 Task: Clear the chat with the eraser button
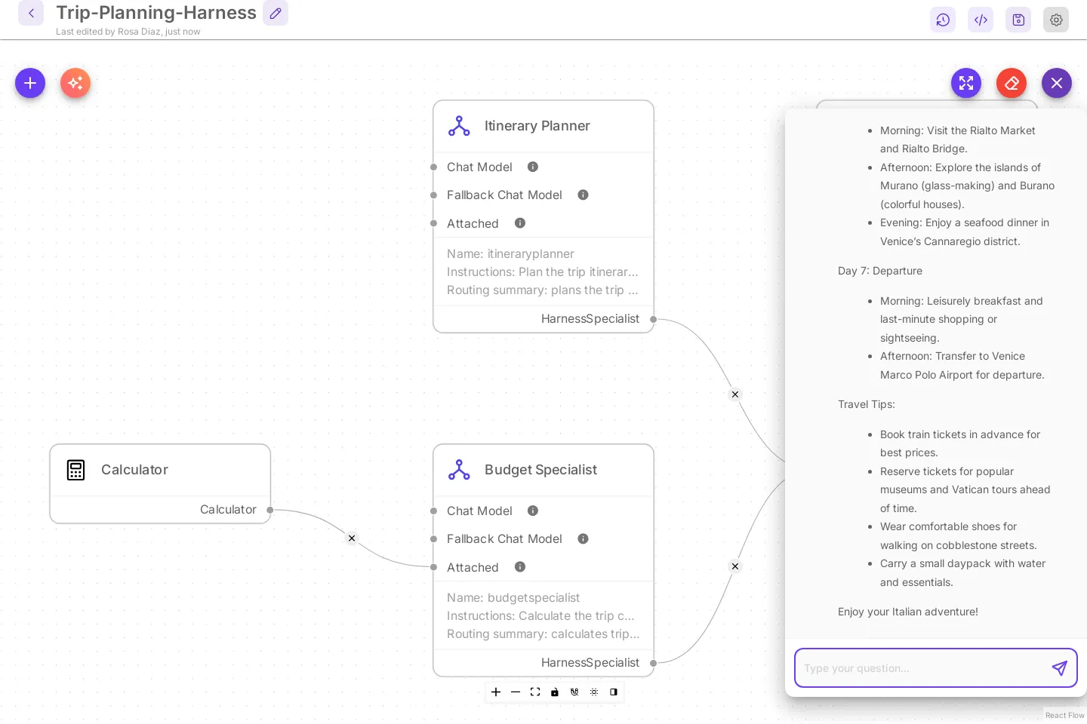click(x=1012, y=83)
